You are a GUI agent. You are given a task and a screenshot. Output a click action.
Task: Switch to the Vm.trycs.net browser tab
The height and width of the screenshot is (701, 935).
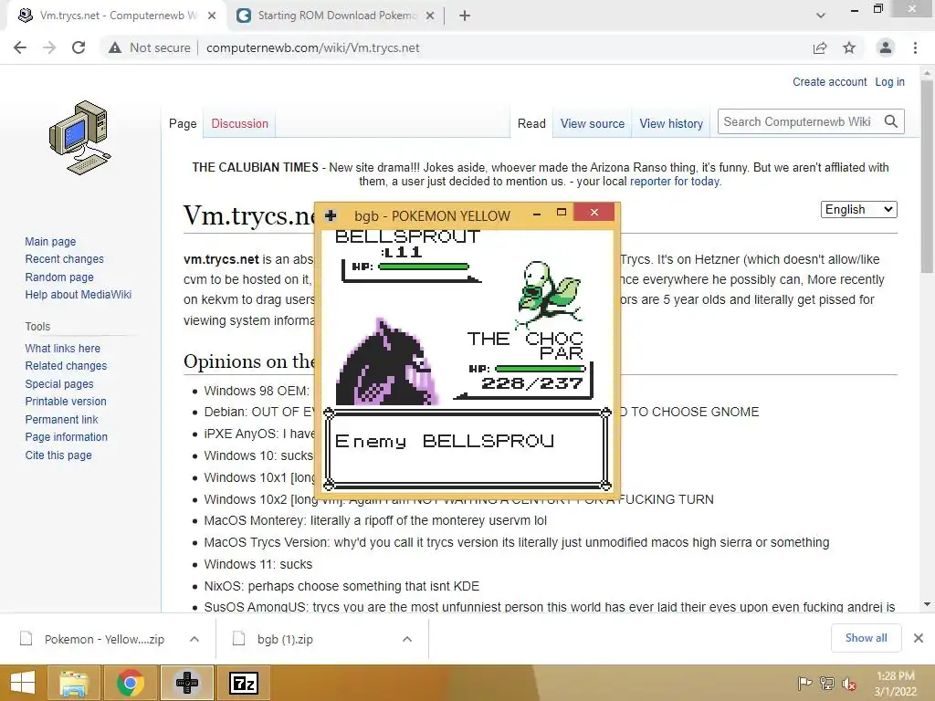click(117, 16)
